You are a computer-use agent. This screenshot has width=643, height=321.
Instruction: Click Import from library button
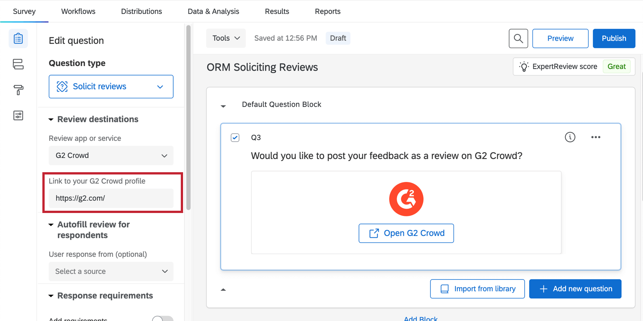coord(477,289)
